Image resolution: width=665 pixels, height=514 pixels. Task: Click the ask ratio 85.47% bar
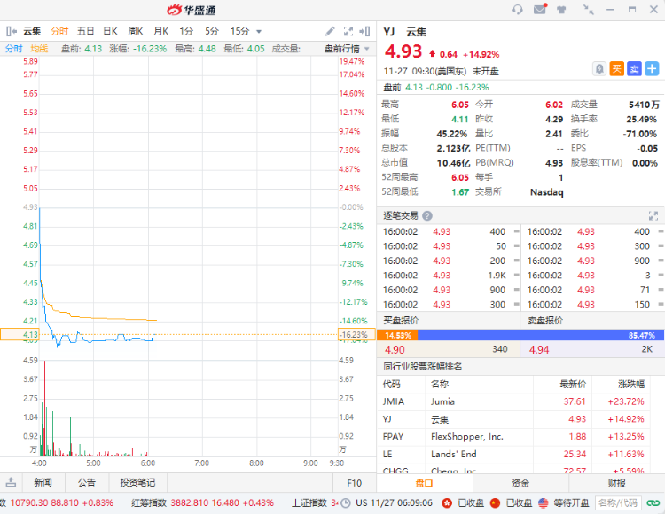541,336
